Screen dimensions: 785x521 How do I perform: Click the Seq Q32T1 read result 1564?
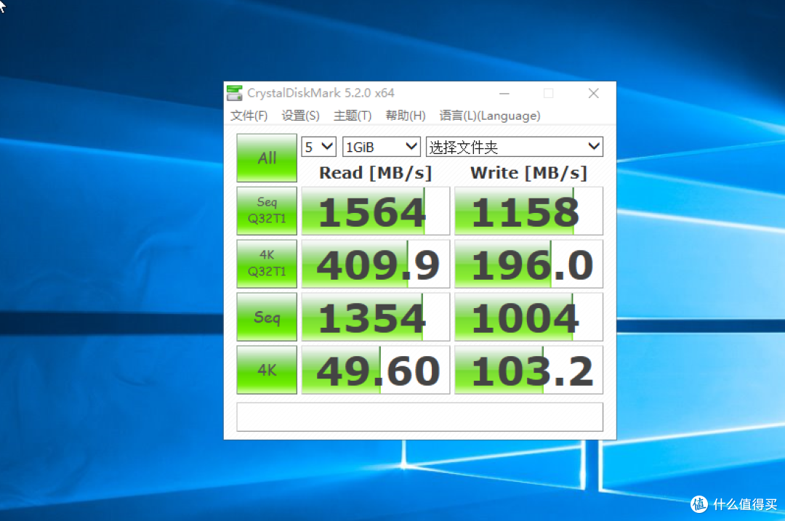(x=376, y=211)
